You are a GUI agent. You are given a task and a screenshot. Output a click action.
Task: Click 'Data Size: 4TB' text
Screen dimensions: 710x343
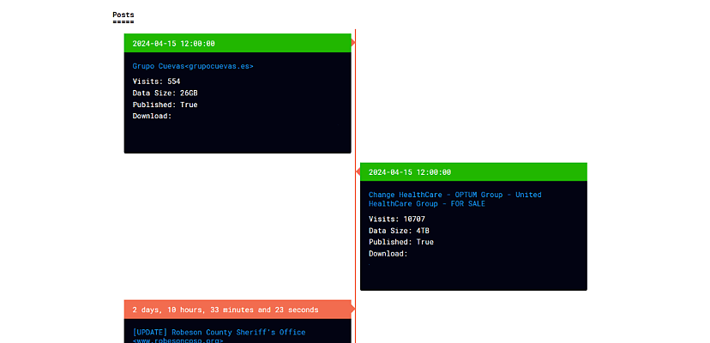[399, 231]
